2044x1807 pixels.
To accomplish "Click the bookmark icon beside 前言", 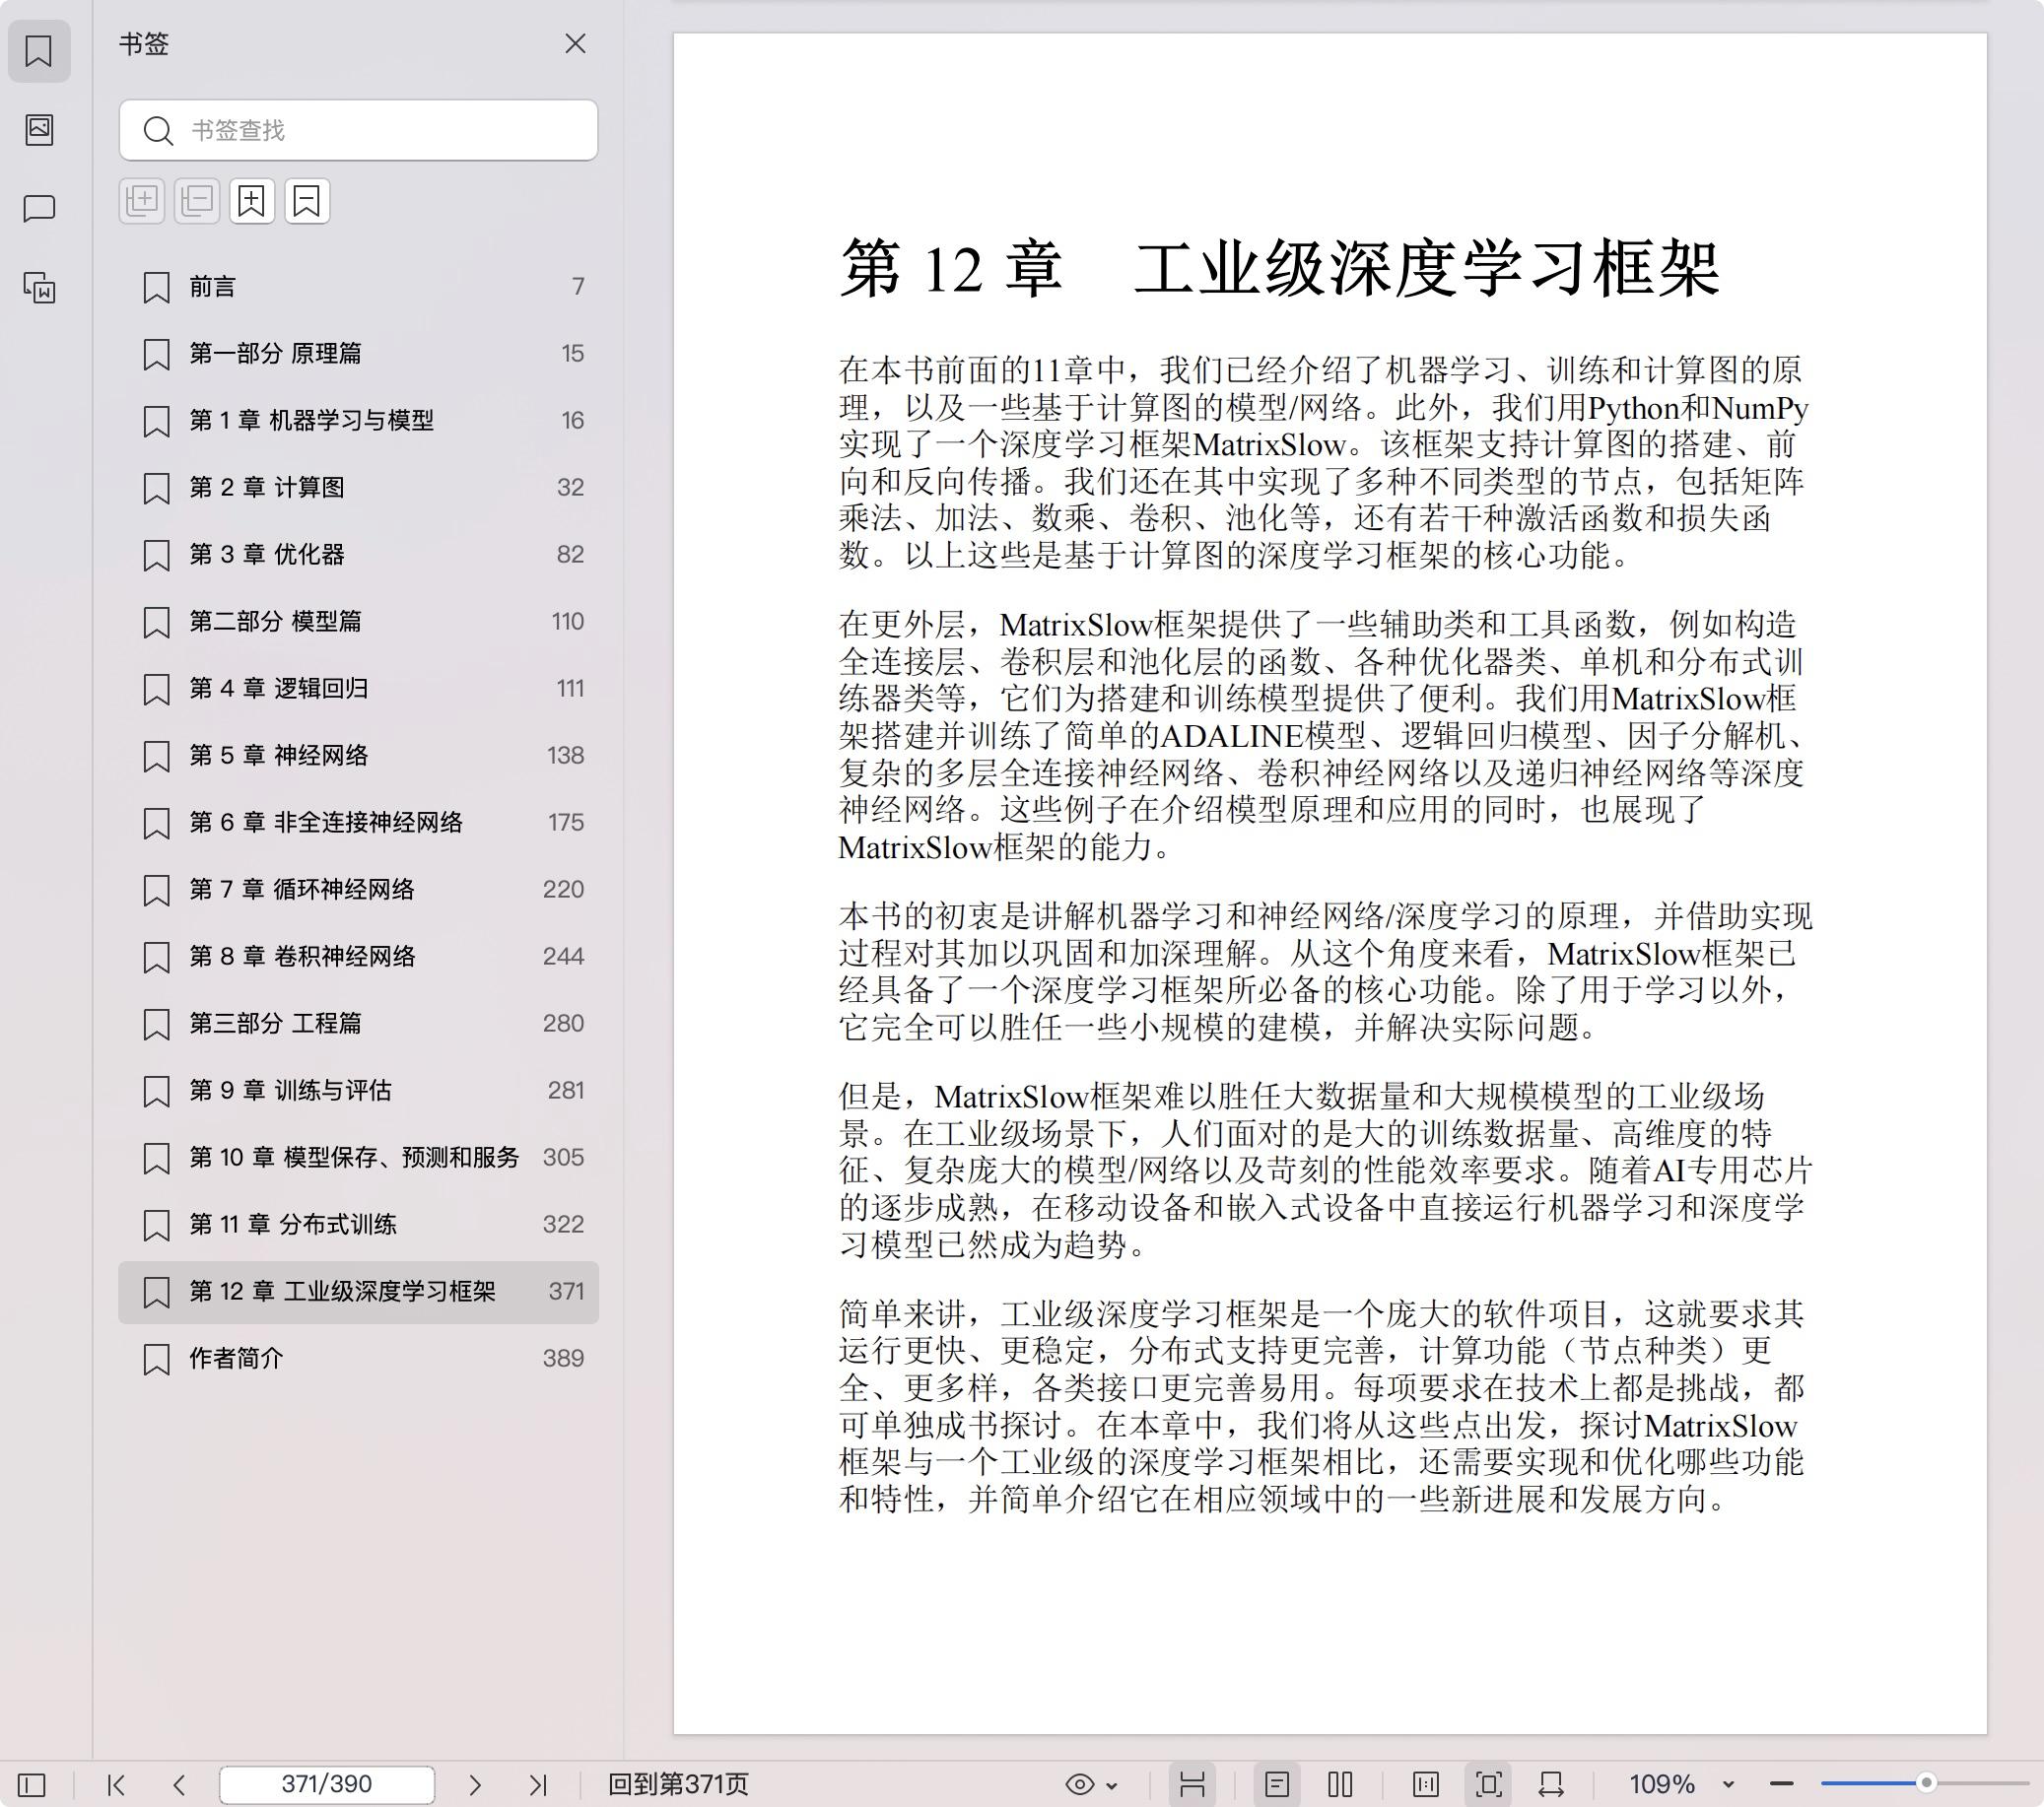I will [156, 288].
